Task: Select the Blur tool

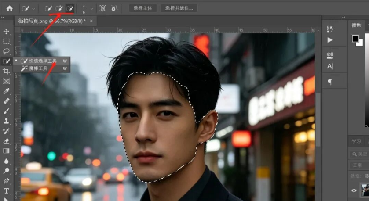Action: [x=6, y=161]
